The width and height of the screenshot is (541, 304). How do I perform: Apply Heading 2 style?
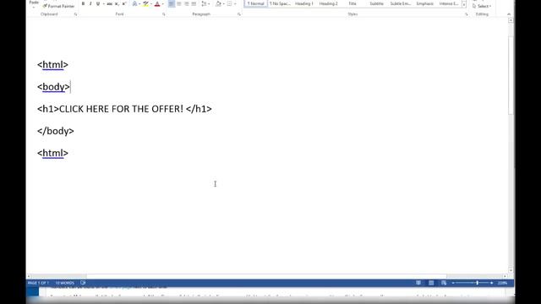[328, 3]
